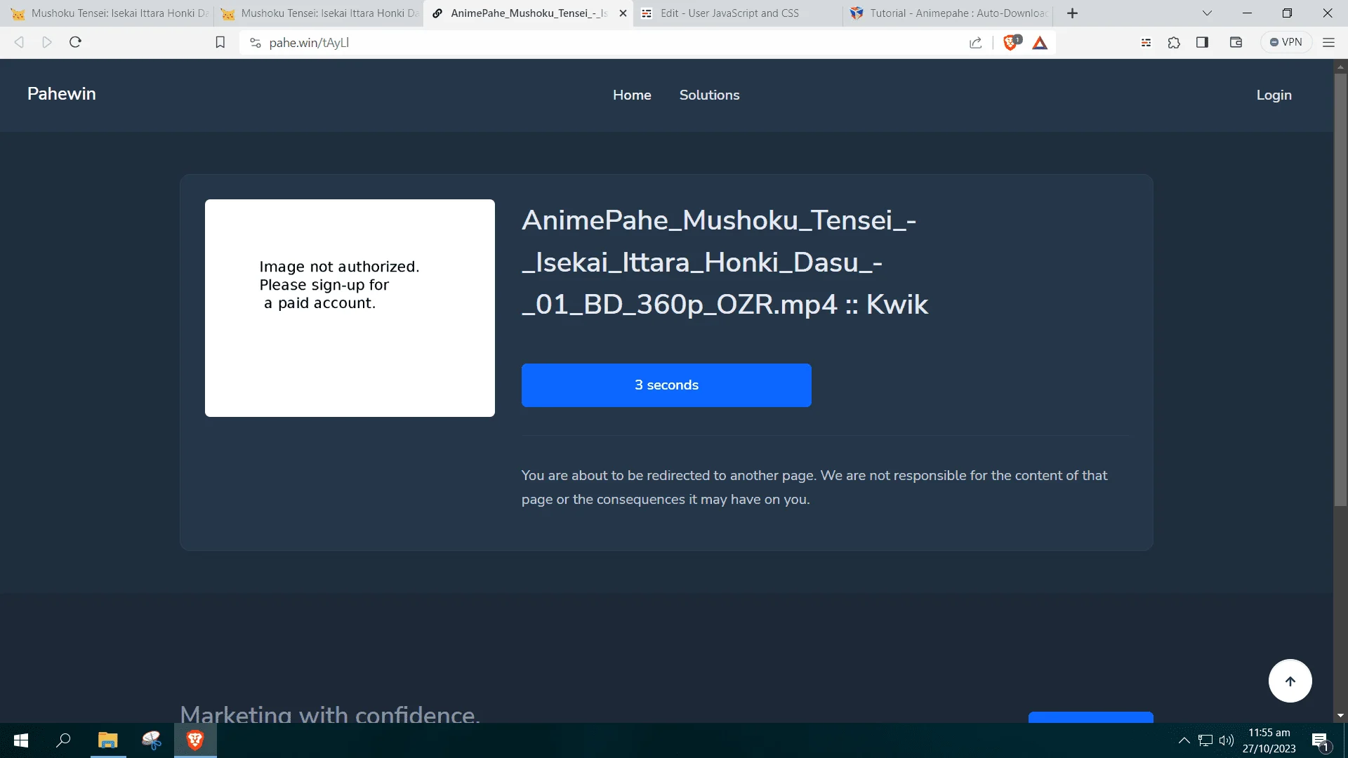Open the clock showing 11:55 am
This screenshot has height=758, width=1348.
[1269, 740]
